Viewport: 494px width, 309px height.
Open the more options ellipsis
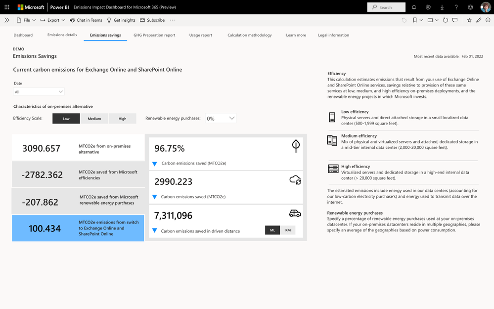click(x=173, y=20)
